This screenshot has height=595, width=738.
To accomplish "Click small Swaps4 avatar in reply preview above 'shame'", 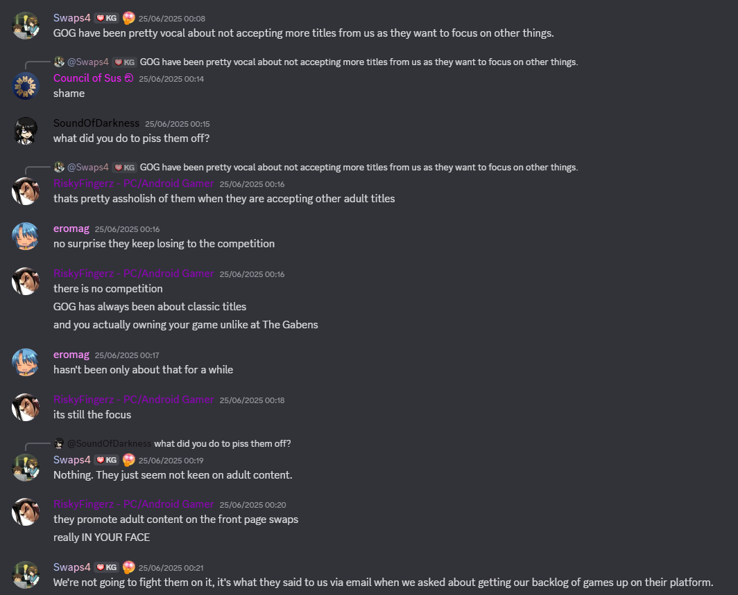I will click(59, 62).
